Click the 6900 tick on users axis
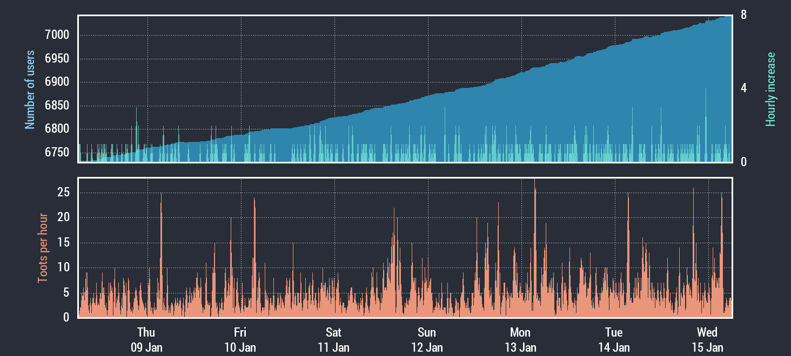The image size is (791, 356). point(57,82)
